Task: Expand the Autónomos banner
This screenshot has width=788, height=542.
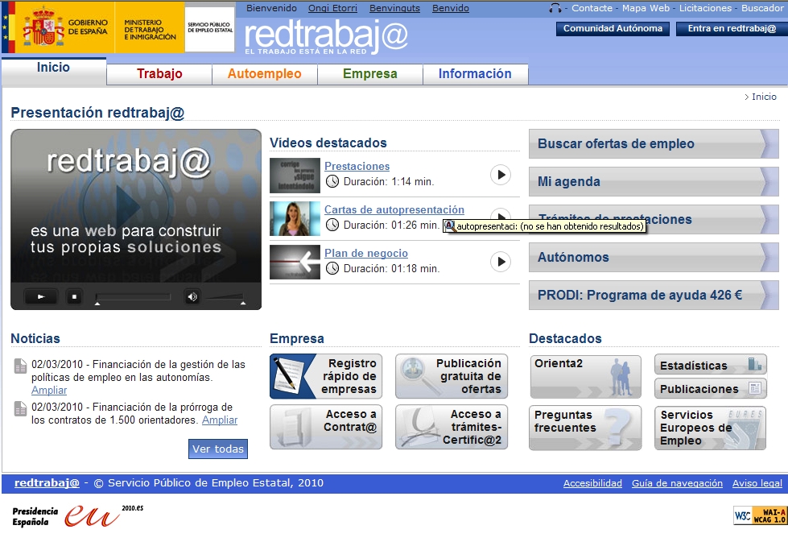Action: click(653, 258)
